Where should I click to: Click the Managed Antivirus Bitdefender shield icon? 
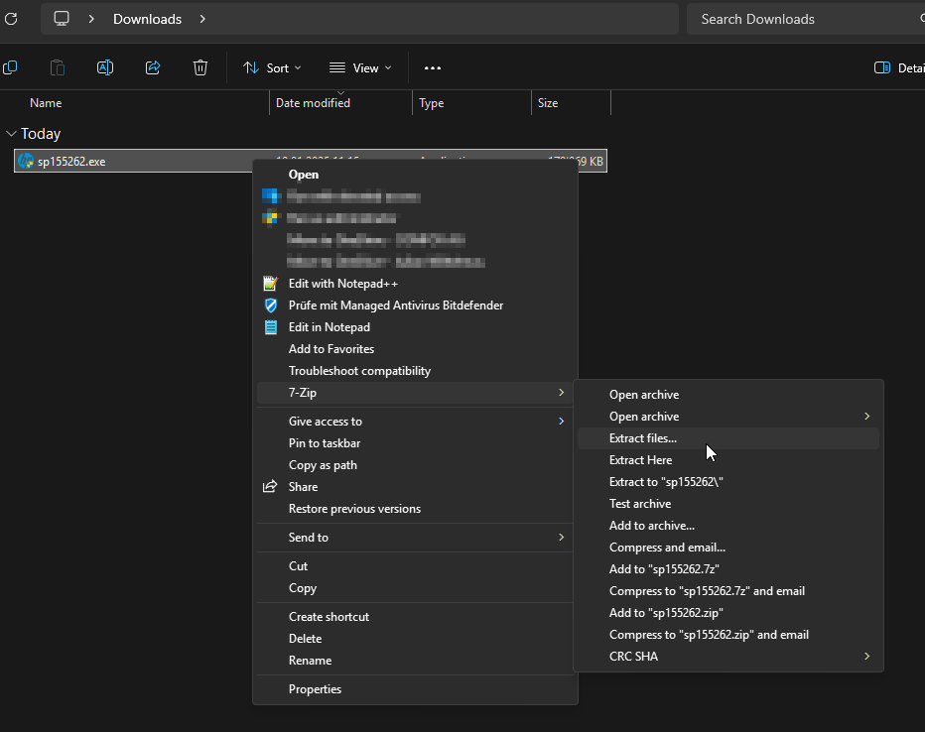coord(270,305)
